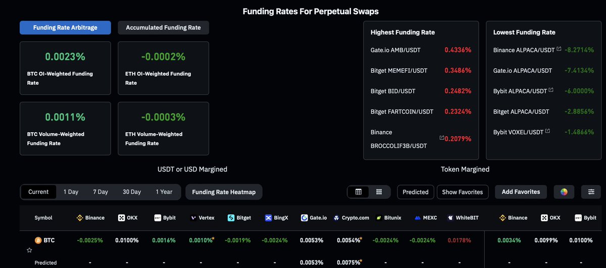The image size is (606, 268).
Task: Click BTC WhiteBIT rate 0.0178%
Action: [x=459, y=240]
